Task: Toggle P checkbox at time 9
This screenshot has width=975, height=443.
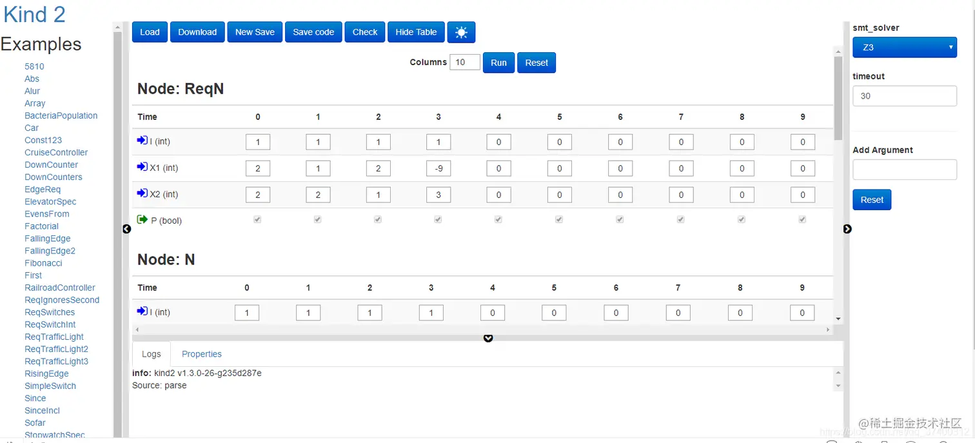Action: tap(802, 220)
